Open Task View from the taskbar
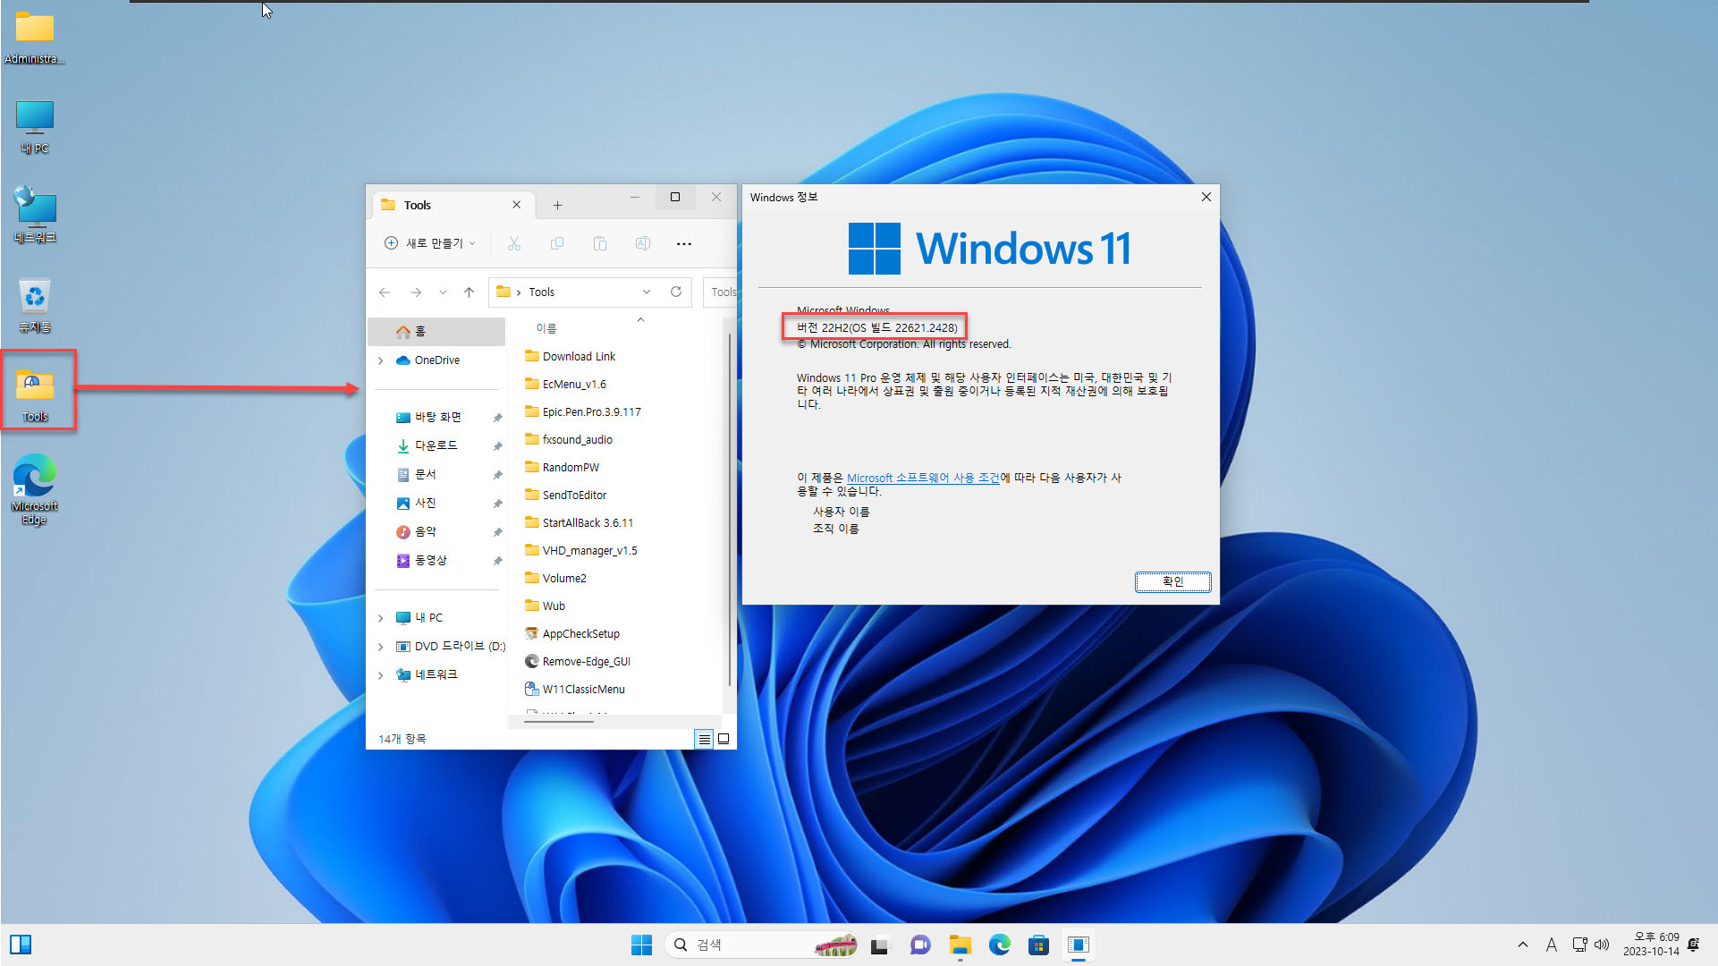The width and height of the screenshot is (1718, 966). 880,945
